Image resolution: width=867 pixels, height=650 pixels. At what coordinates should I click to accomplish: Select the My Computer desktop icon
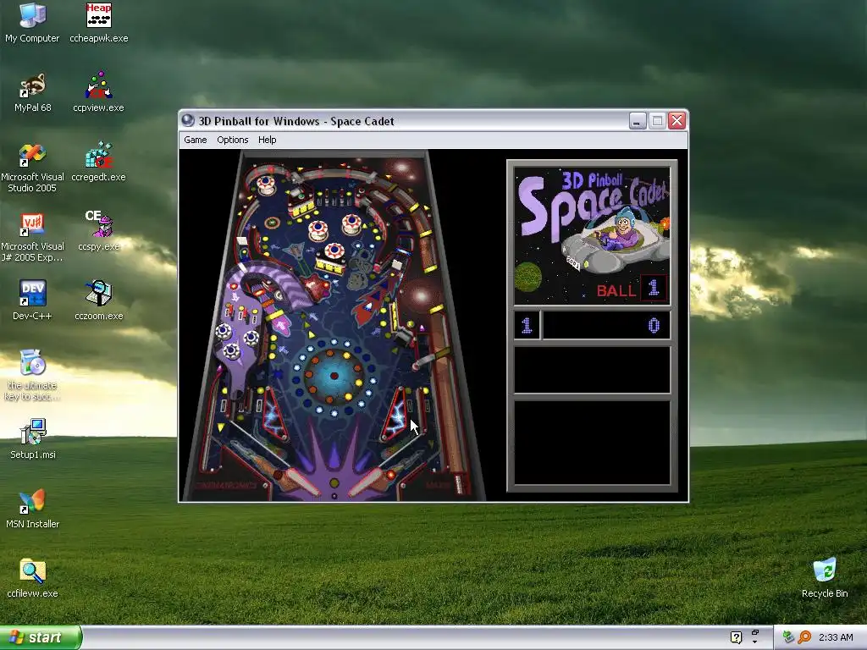(x=32, y=23)
